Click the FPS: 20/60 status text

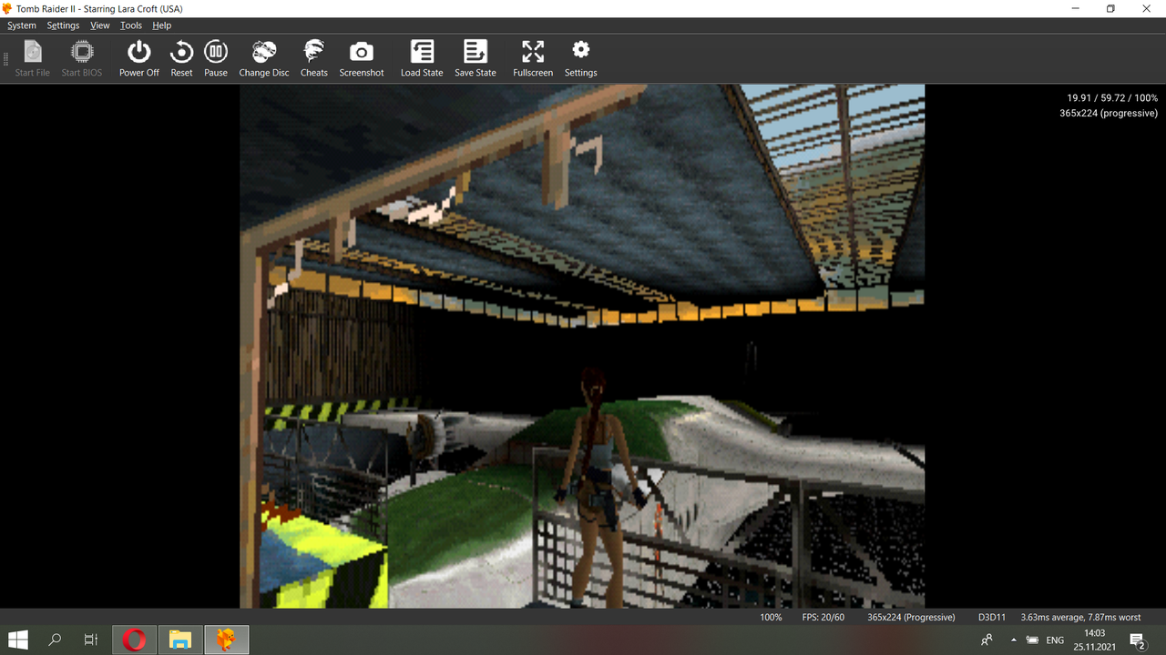coord(823,617)
